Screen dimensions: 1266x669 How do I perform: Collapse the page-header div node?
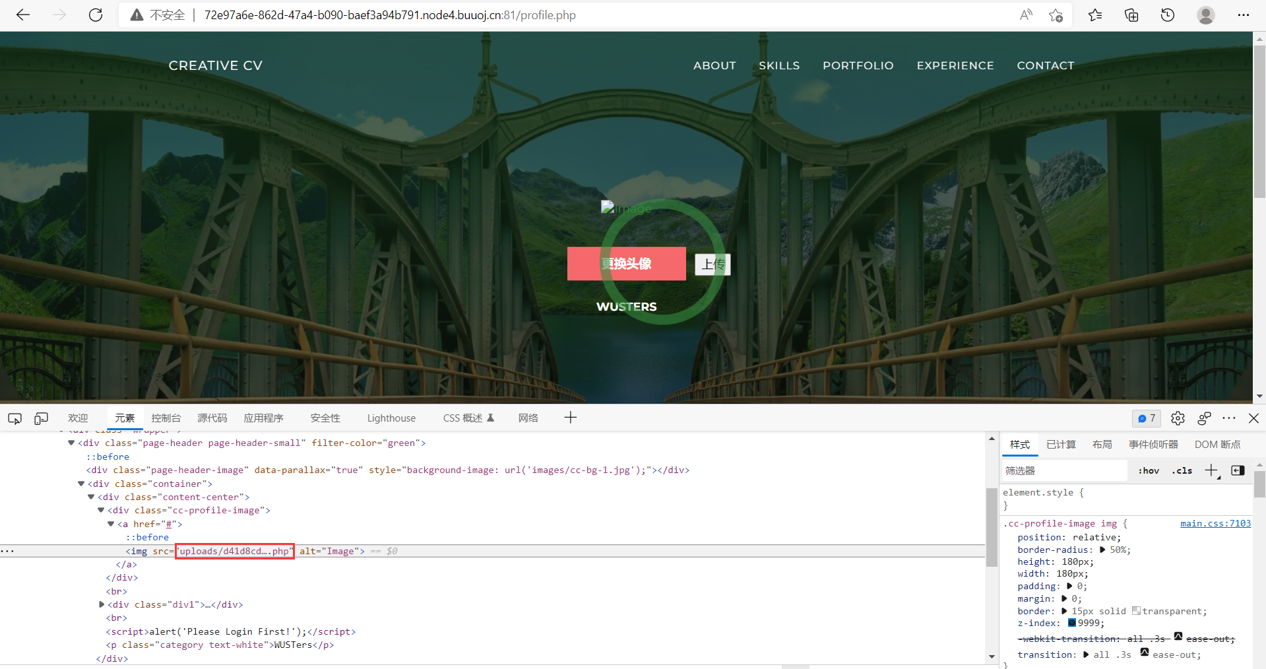click(x=71, y=443)
